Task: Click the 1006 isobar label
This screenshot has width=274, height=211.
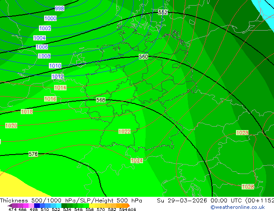Action: 42,47
